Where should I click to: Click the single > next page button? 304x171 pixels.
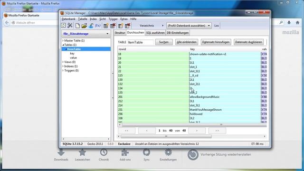197,131
